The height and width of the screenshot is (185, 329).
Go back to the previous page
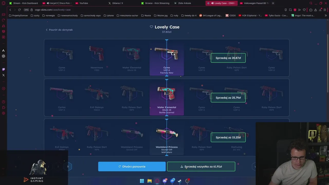pyautogui.click(x=10, y=10)
